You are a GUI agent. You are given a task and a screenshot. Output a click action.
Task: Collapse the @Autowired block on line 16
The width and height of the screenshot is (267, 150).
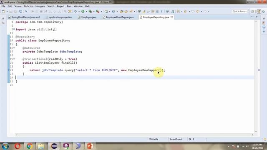[14, 48]
